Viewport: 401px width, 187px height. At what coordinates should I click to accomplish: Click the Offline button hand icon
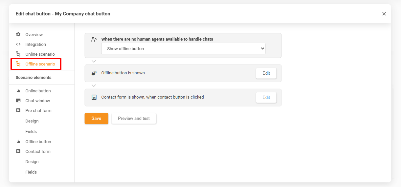[x=18, y=141]
